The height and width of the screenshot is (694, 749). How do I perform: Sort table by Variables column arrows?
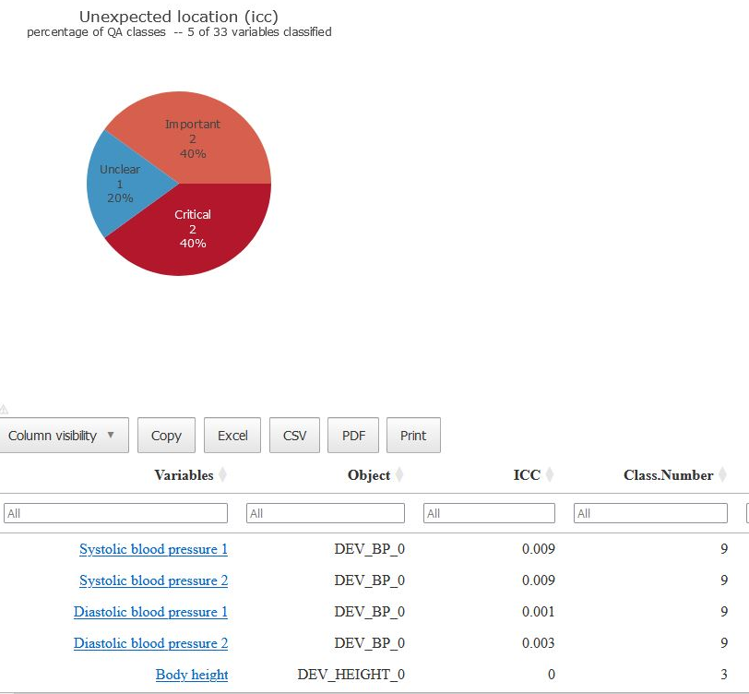[222, 475]
